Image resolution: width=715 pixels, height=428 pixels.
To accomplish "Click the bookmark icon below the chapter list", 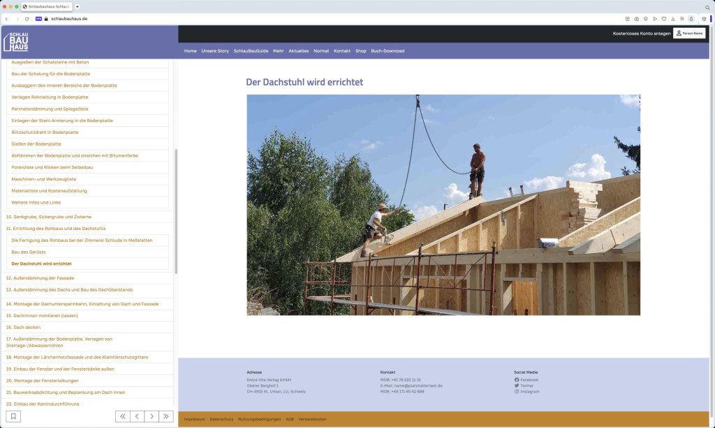I will [13, 416].
